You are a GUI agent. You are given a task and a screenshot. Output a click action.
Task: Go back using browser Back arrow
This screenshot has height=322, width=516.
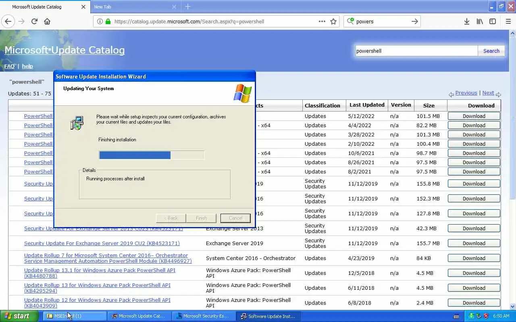(8, 21)
